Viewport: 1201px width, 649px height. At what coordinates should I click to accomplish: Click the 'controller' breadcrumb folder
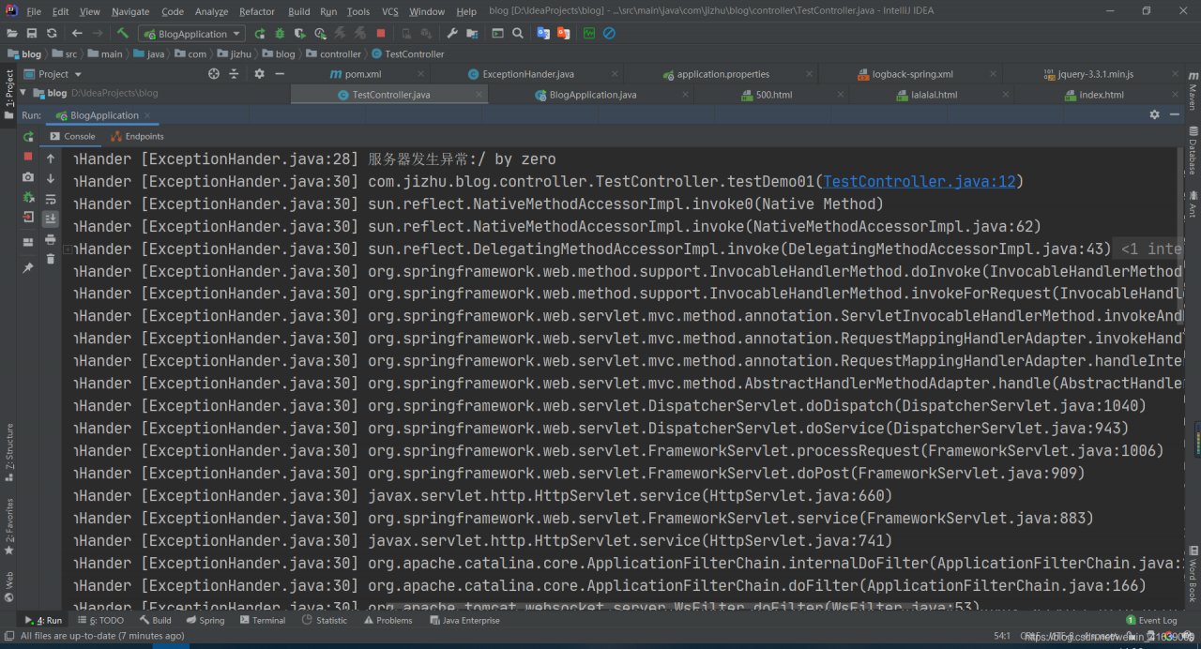pyautogui.click(x=333, y=54)
